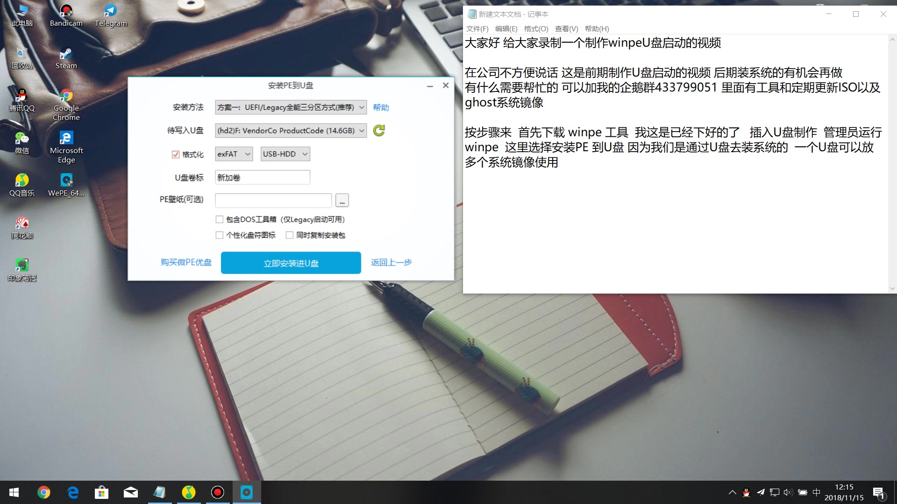Viewport: 897px width, 504px height.
Task: Enable 个性化盘符图标 checkbox
Action: pos(219,235)
